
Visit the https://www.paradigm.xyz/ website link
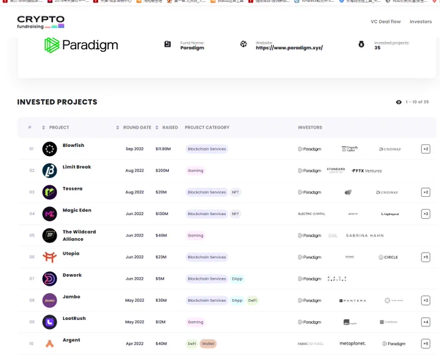point(289,48)
